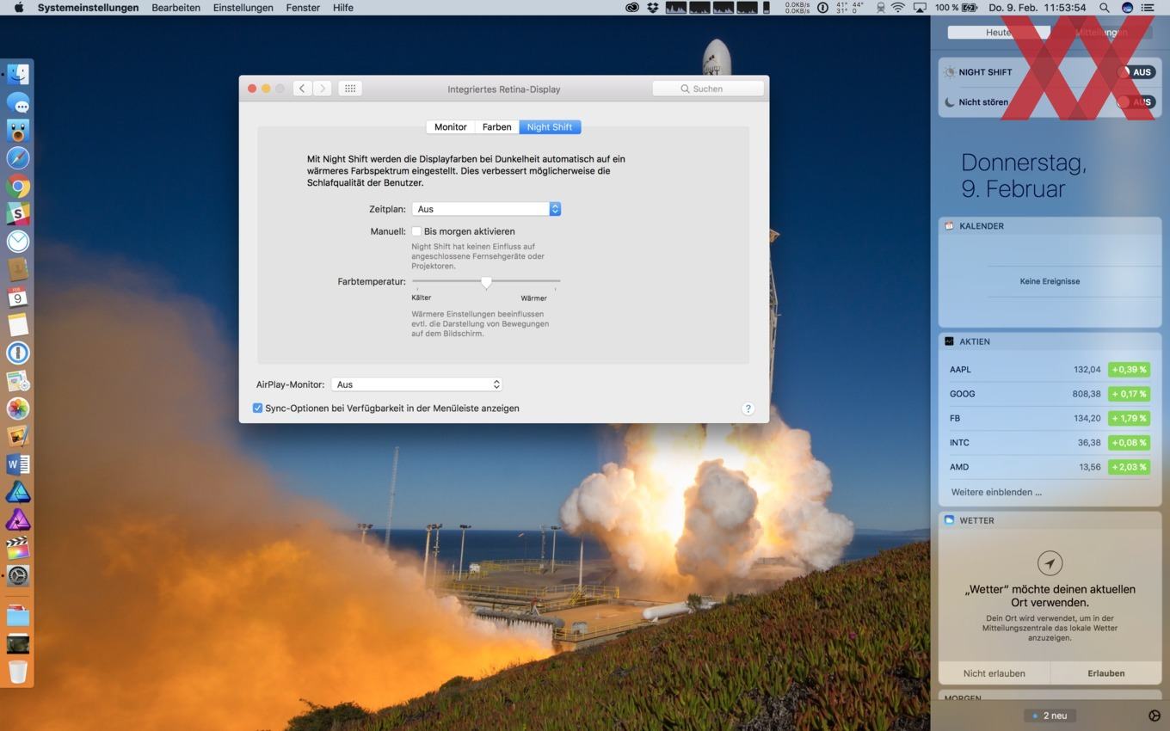Click the '2 neu' widgets button
Screen dimensions: 1170x731
(x=1050, y=716)
